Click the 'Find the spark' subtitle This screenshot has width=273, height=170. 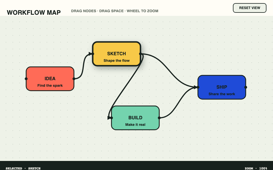[x=50, y=86]
